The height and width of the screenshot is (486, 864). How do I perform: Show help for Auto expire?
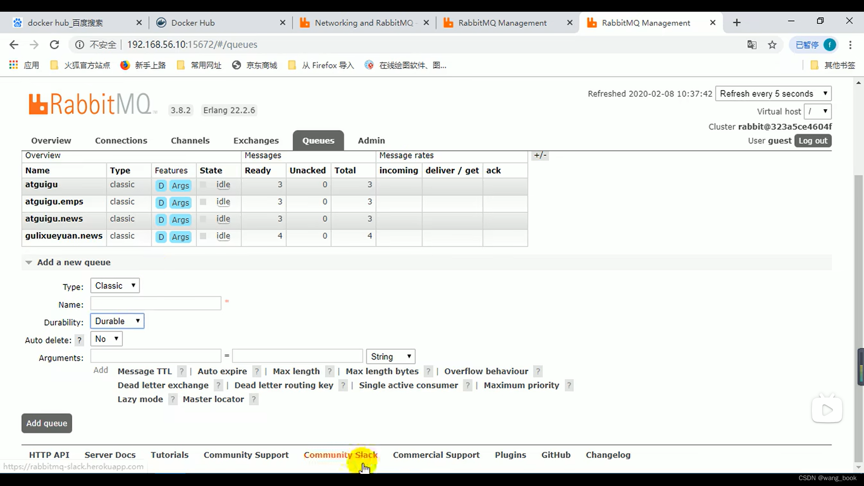coord(256,371)
